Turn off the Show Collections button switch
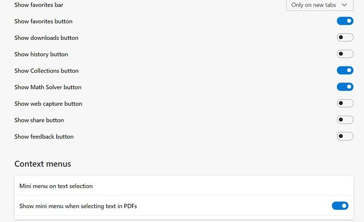This screenshot has width=364, height=222. click(x=345, y=71)
